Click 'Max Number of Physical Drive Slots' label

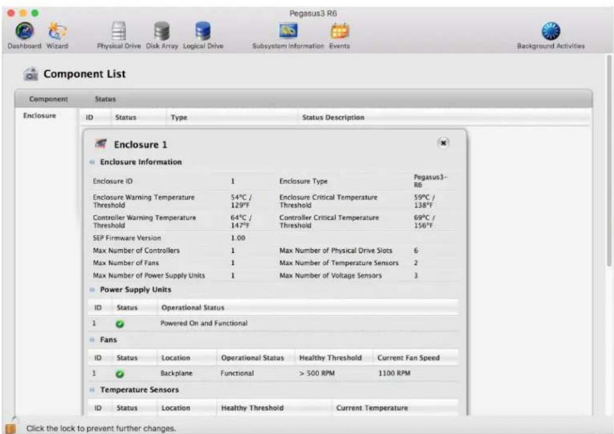click(x=335, y=251)
